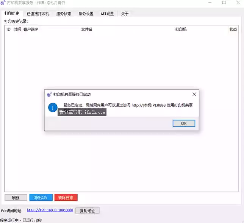Click the red 清除日志 button
The image size is (244, 223).
66,198
